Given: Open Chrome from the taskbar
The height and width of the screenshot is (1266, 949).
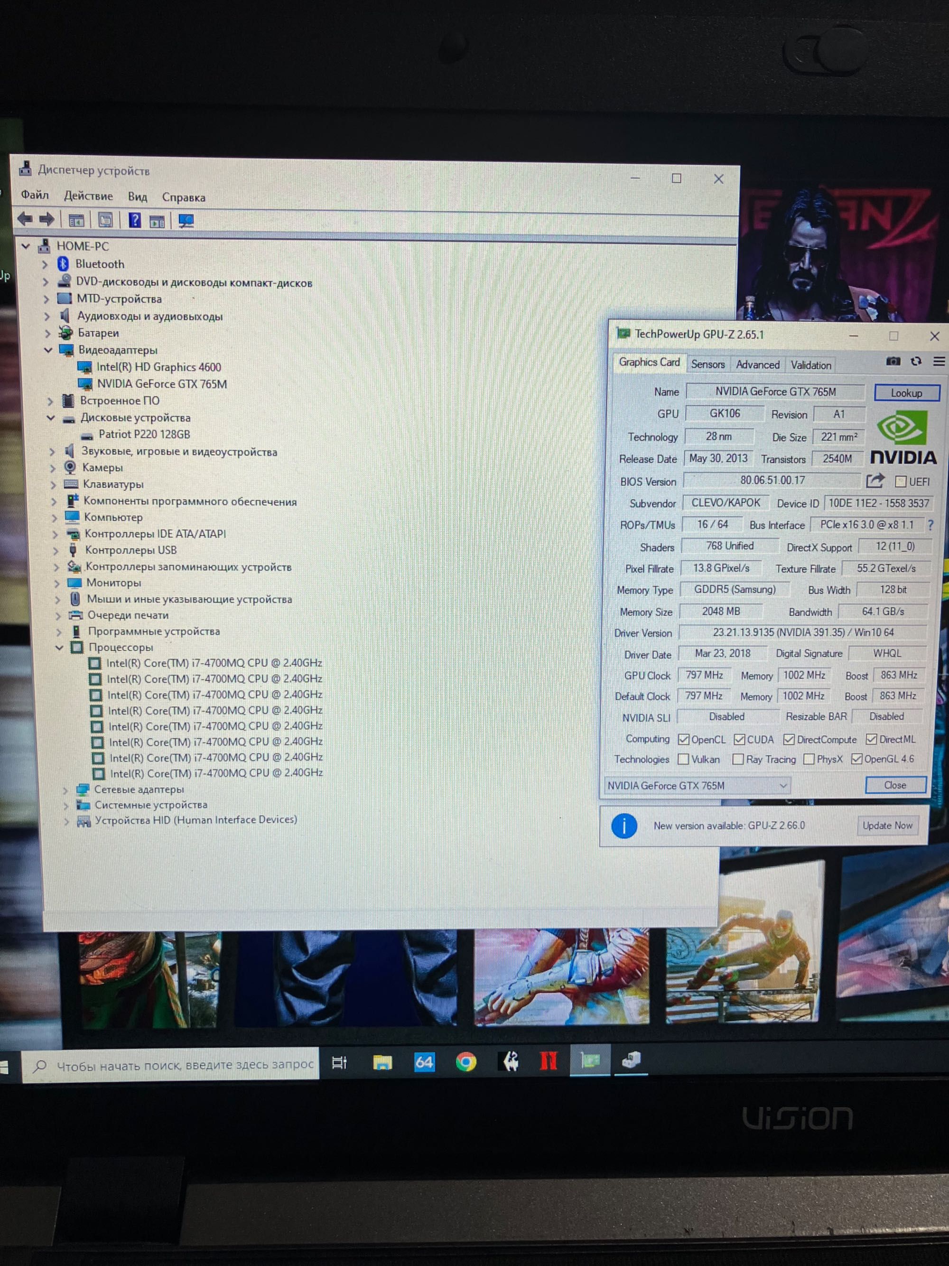Looking at the screenshot, I should [466, 1062].
